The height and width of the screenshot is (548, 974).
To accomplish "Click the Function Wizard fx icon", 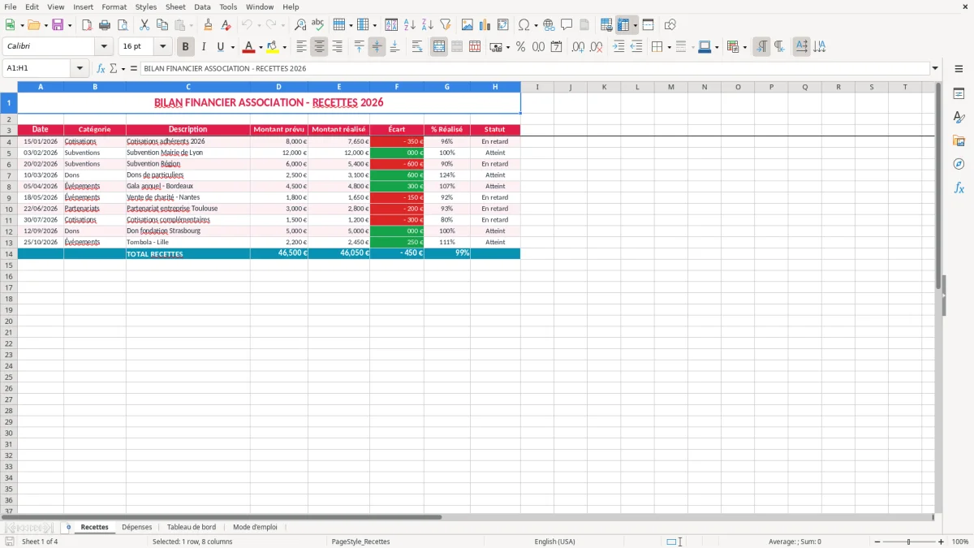I will coord(101,69).
